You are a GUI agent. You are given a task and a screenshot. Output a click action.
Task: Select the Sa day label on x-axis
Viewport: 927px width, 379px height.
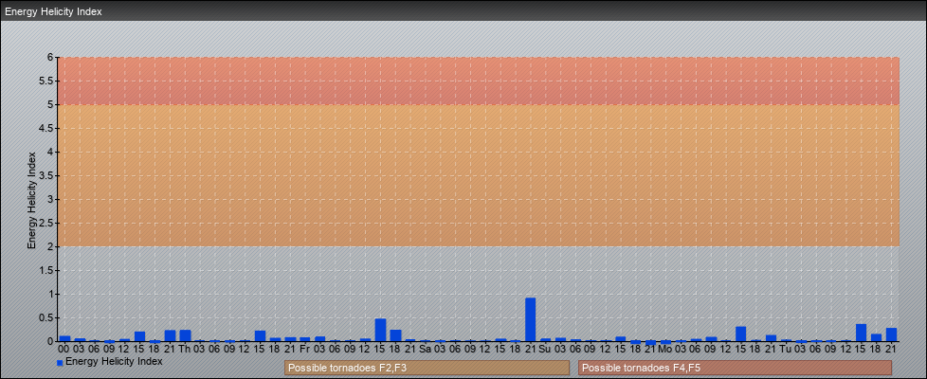click(425, 349)
